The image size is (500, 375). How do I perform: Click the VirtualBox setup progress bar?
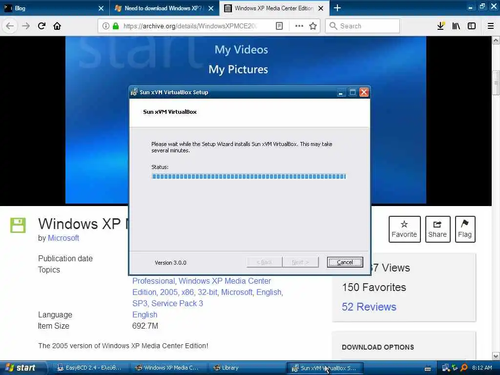[249, 176]
